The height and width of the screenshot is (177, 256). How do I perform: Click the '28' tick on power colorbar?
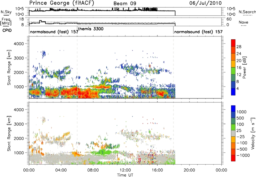(x=239, y=47)
